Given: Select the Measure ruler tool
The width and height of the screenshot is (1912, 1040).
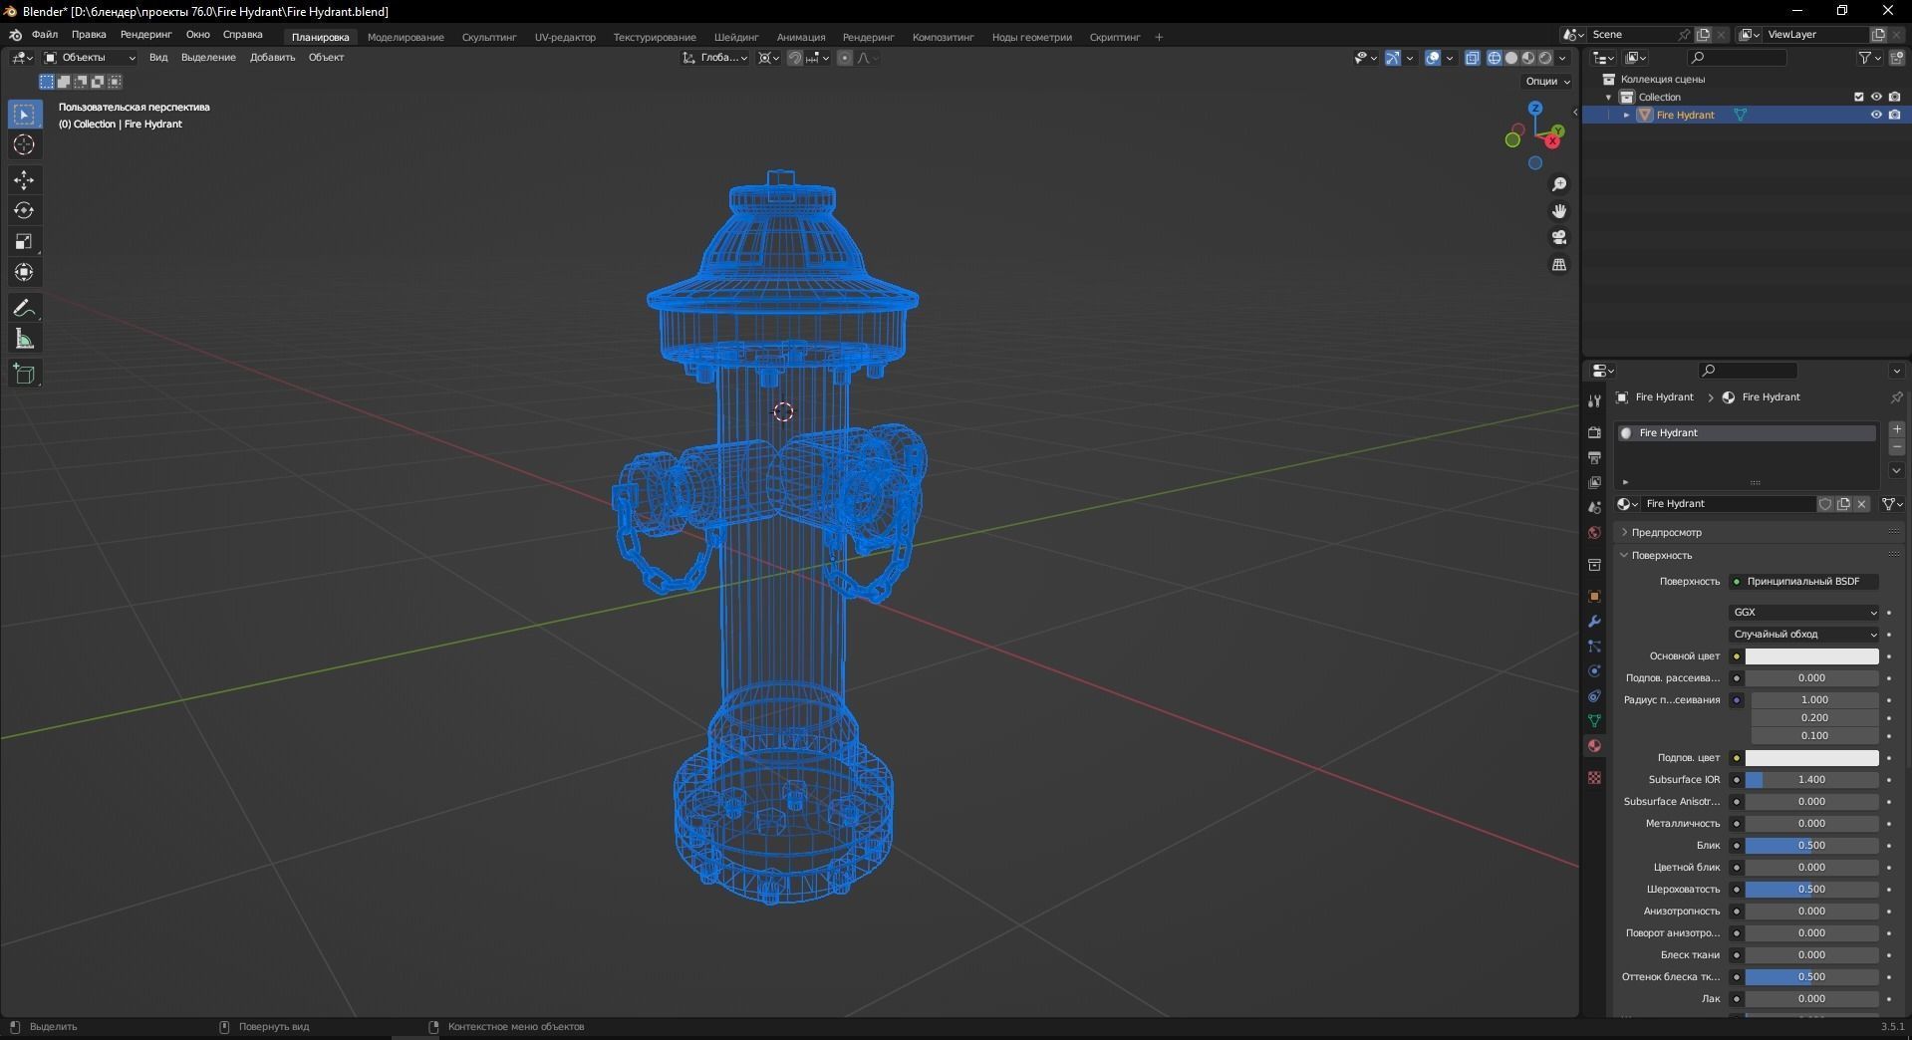Looking at the screenshot, I should point(24,340).
